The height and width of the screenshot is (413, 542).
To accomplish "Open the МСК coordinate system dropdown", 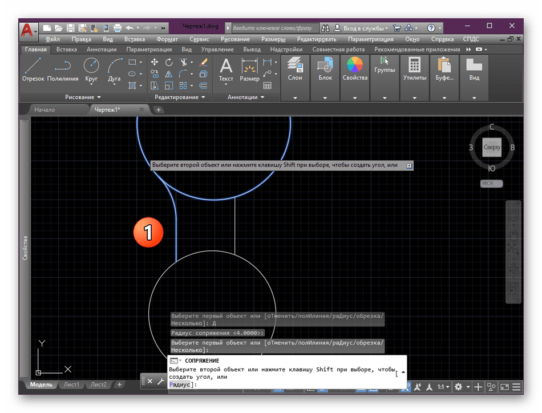I will [x=491, y=183].
